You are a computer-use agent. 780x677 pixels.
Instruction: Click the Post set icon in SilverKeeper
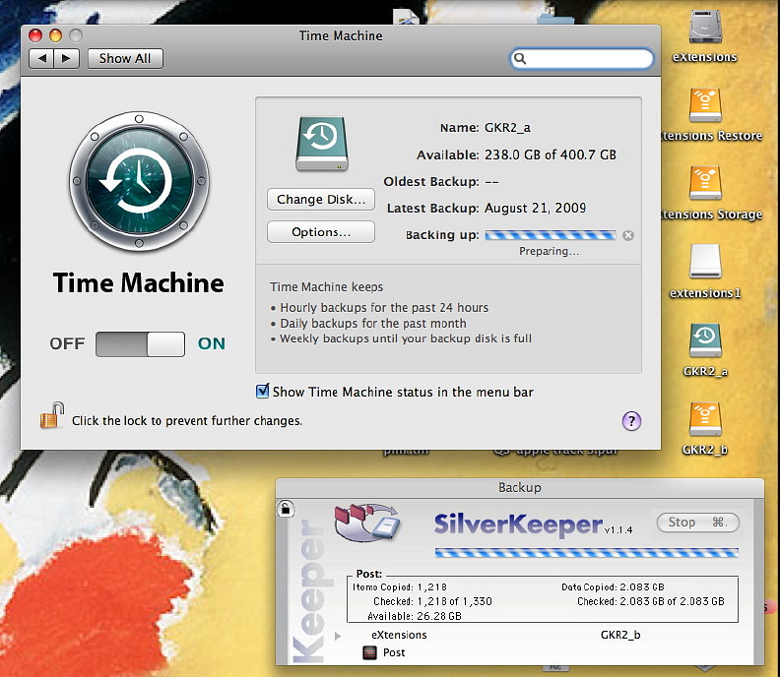pos(369,652)
